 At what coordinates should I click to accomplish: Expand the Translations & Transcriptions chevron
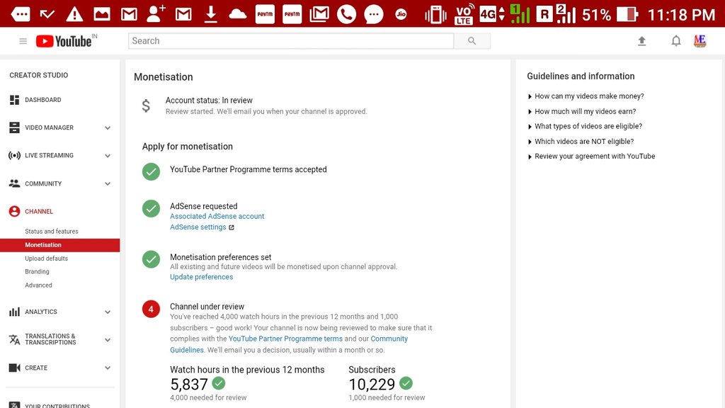point(108,340)
